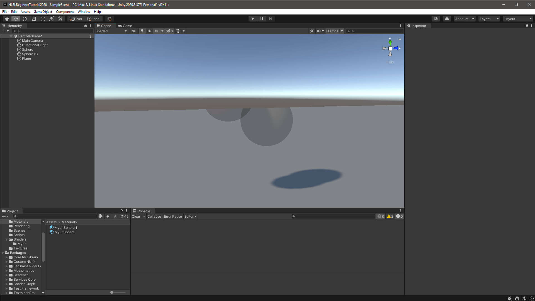
Task: Click the Step frame button
Action: (x=270, y=19)
